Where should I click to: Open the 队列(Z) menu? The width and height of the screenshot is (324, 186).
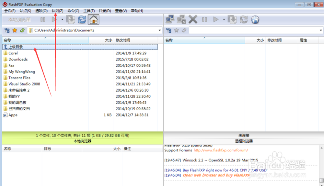57,11
